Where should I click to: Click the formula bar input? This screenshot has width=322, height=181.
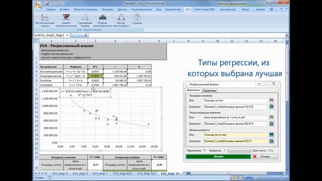(187, 35)
